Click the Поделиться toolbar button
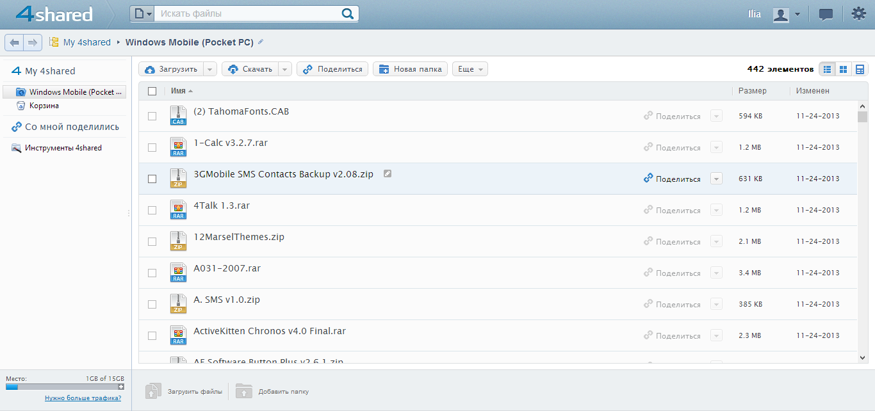The width and height of the screenshot is (875, 411). pos(332,69)
